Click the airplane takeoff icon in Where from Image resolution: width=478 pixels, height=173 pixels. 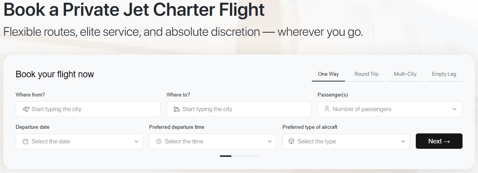pos(26,109)
